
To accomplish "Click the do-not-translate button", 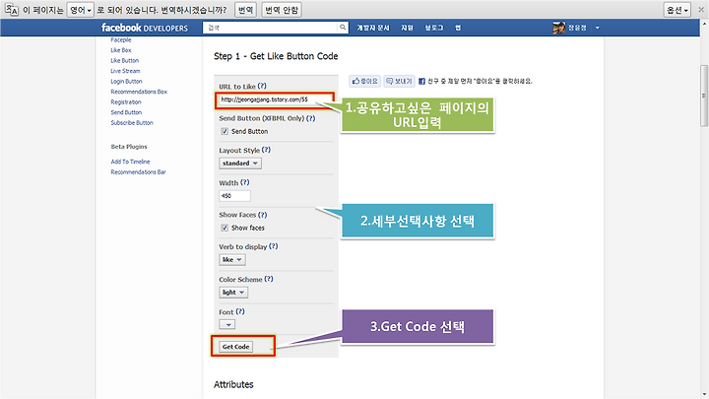I will click(282, 10).
